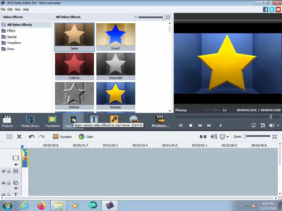Open the Twitter link icon
Image resolution: width=282 pixels, height=211 pixels.
click(272, 9)
